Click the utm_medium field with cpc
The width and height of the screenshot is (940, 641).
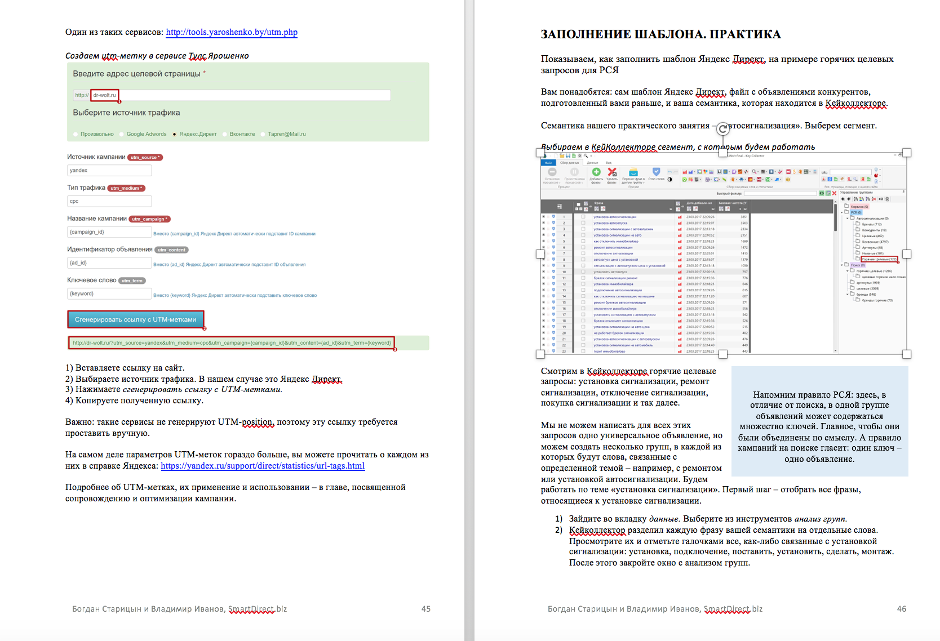tap(109, 201)
